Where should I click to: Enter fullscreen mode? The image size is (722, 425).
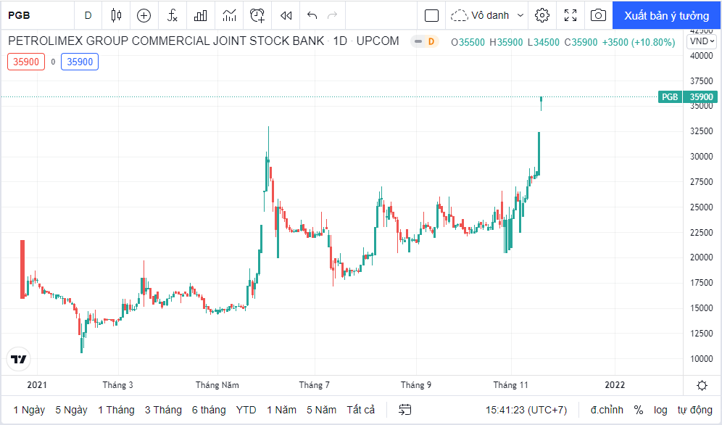pos(570,15)
